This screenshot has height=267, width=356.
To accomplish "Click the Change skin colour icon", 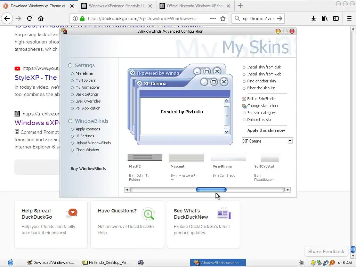I will (x=244, y=106).
